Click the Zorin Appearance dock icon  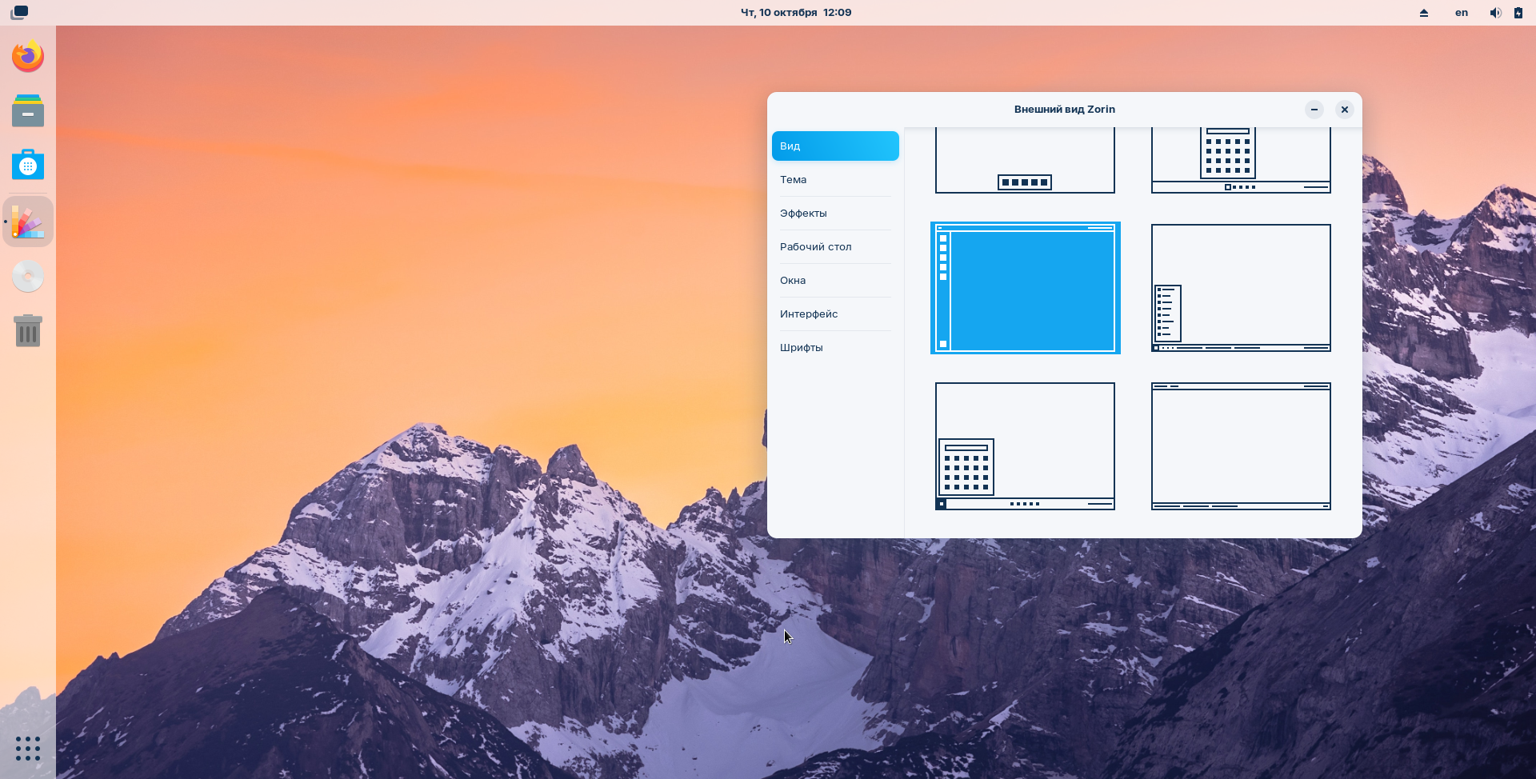click(28, 222)
